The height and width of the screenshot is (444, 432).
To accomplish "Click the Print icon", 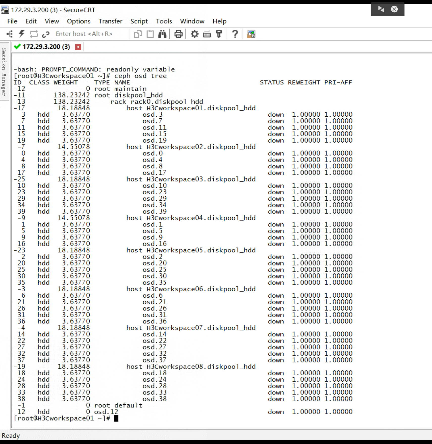I will (x=179, y=34).
